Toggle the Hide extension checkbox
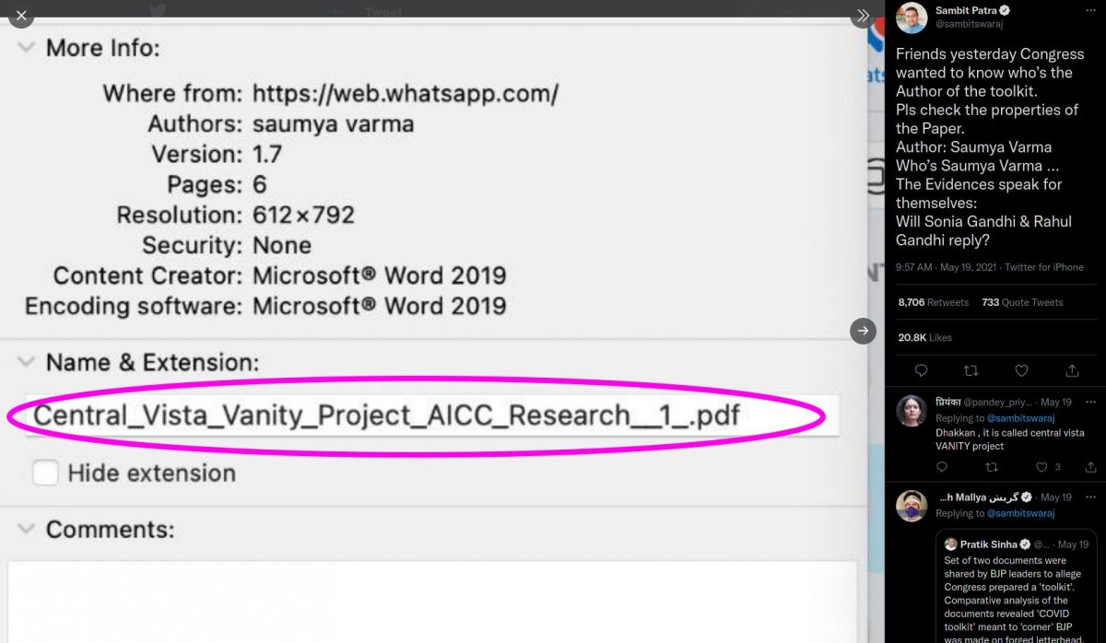 [45, 473]
